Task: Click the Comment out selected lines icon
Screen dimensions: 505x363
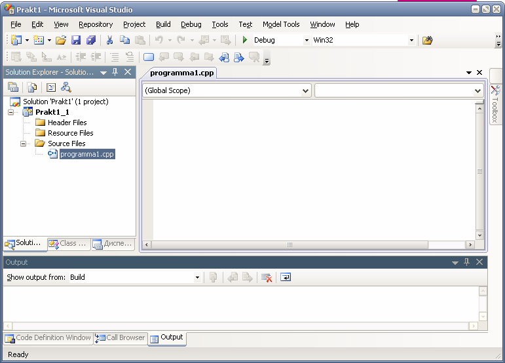Action: click(x=115, y=57)
